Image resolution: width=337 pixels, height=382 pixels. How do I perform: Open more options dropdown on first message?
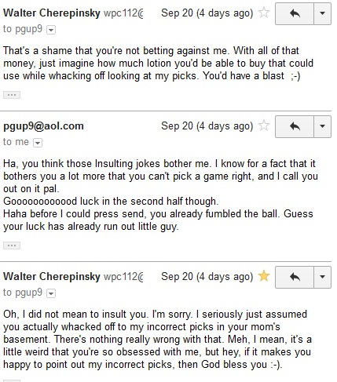click(322, 13)
